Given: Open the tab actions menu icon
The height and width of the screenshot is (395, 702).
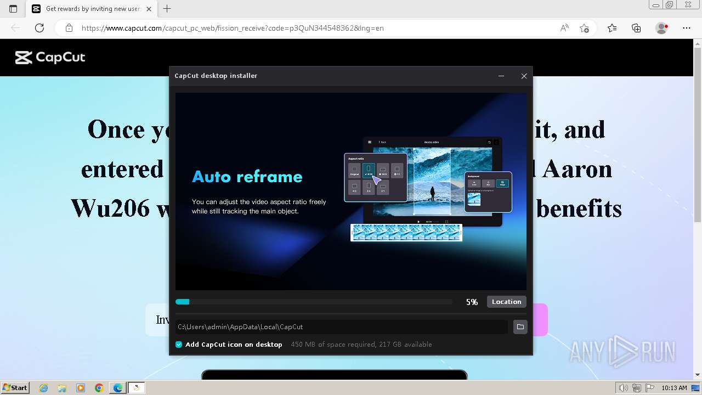Looking at the screenshot, I should click(13, 9).
